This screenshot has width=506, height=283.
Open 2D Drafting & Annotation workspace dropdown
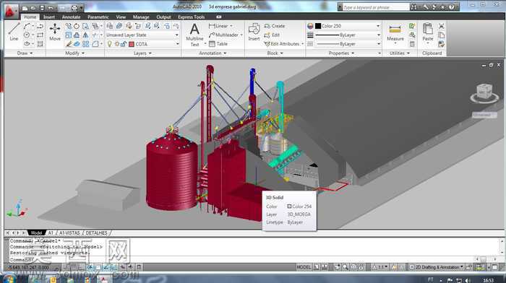(x=437, y=267)
